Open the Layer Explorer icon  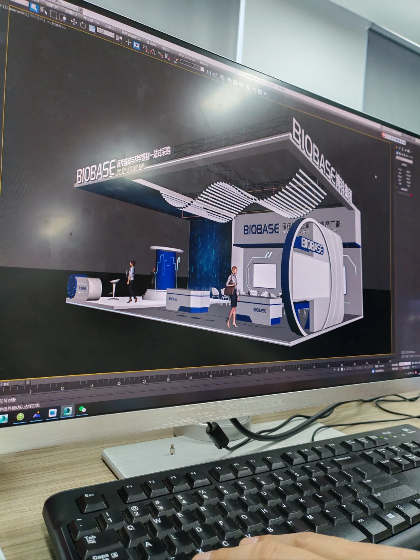pos(222,78)
